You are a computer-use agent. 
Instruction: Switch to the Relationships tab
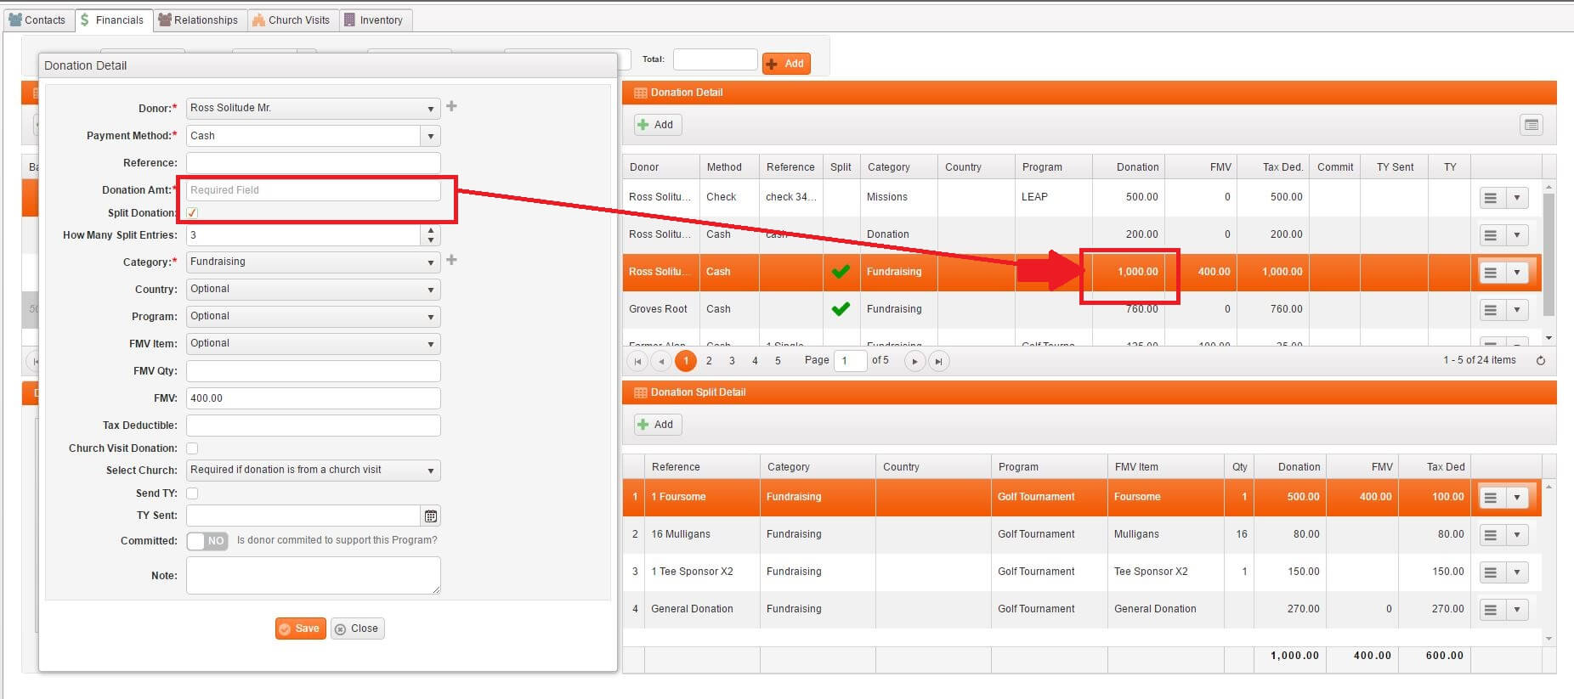(x=199, y=20)
